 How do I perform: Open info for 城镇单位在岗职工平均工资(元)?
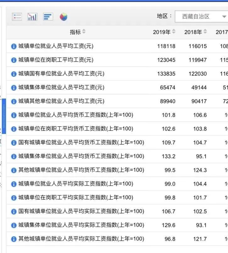tap(14, 60)
